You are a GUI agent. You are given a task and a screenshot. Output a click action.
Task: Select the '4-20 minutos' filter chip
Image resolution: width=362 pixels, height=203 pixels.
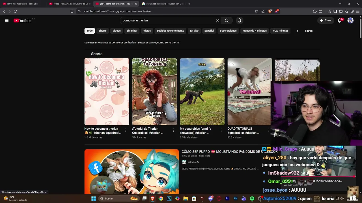tap(281, 31)
